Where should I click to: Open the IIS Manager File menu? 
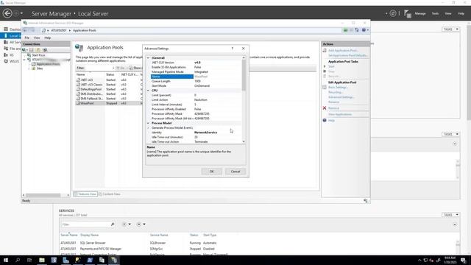click(27, 38)
